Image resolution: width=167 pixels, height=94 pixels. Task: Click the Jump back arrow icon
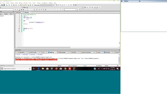[15, 10]
